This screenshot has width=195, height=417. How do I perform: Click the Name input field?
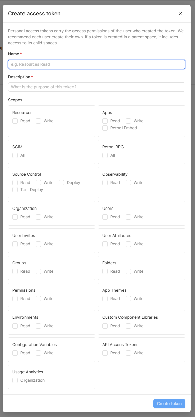pyautogui.click(x=97, y=64)
